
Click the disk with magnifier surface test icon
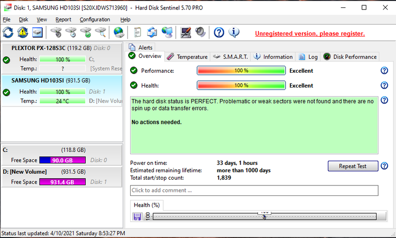click(101, 33)
